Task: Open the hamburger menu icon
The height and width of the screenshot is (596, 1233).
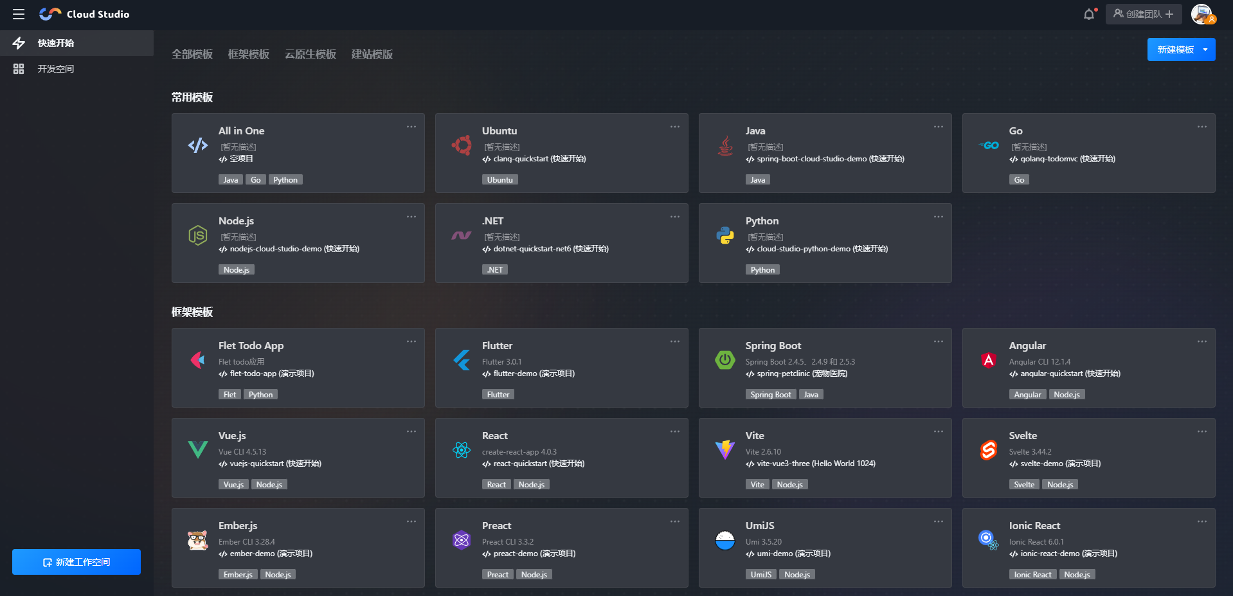Action: click(x=19, y=14)
